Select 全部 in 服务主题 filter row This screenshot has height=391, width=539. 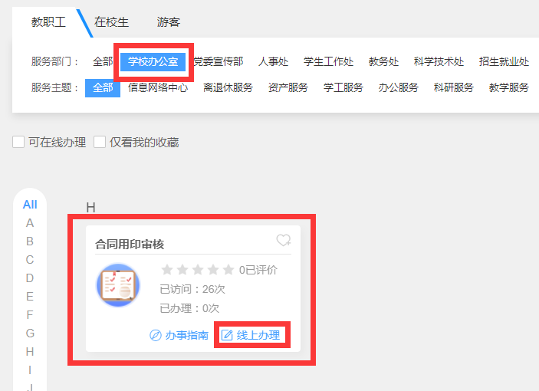tap(103, 88)
